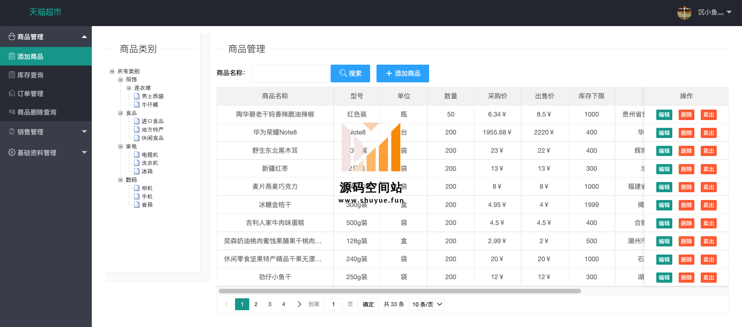Click the horizontal table scrollbar

[x=400, y=291]
